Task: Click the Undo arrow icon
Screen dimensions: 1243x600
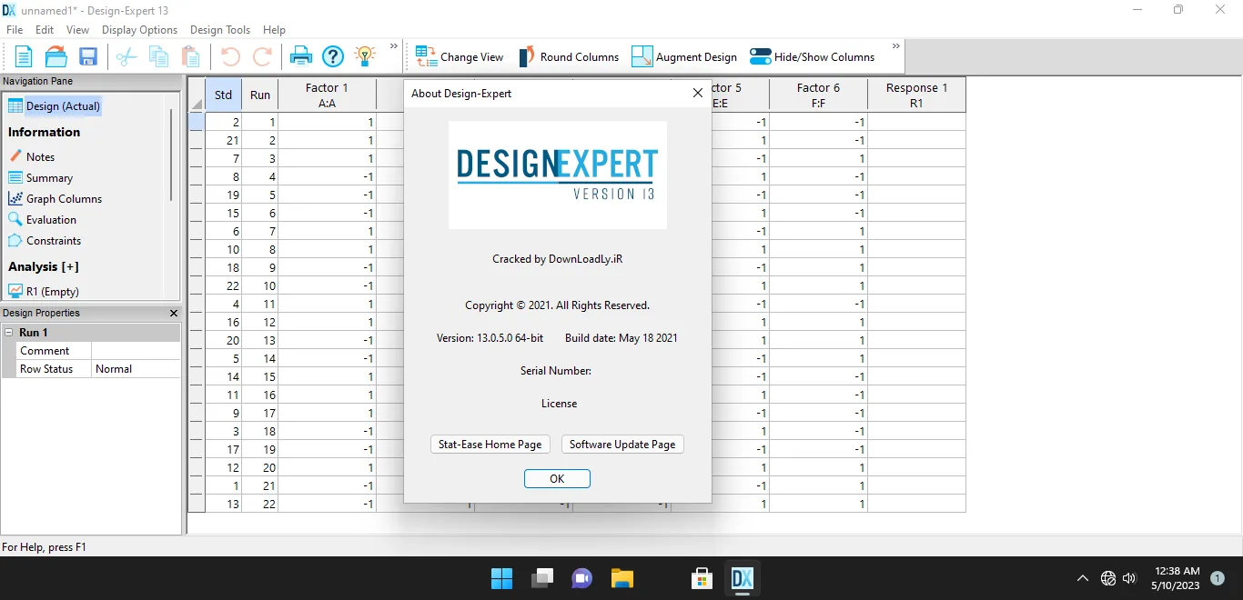Action: coord(230,56)
